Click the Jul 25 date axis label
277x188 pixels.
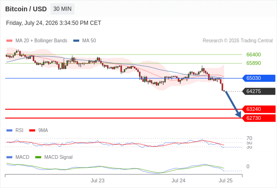click(226, 181)
